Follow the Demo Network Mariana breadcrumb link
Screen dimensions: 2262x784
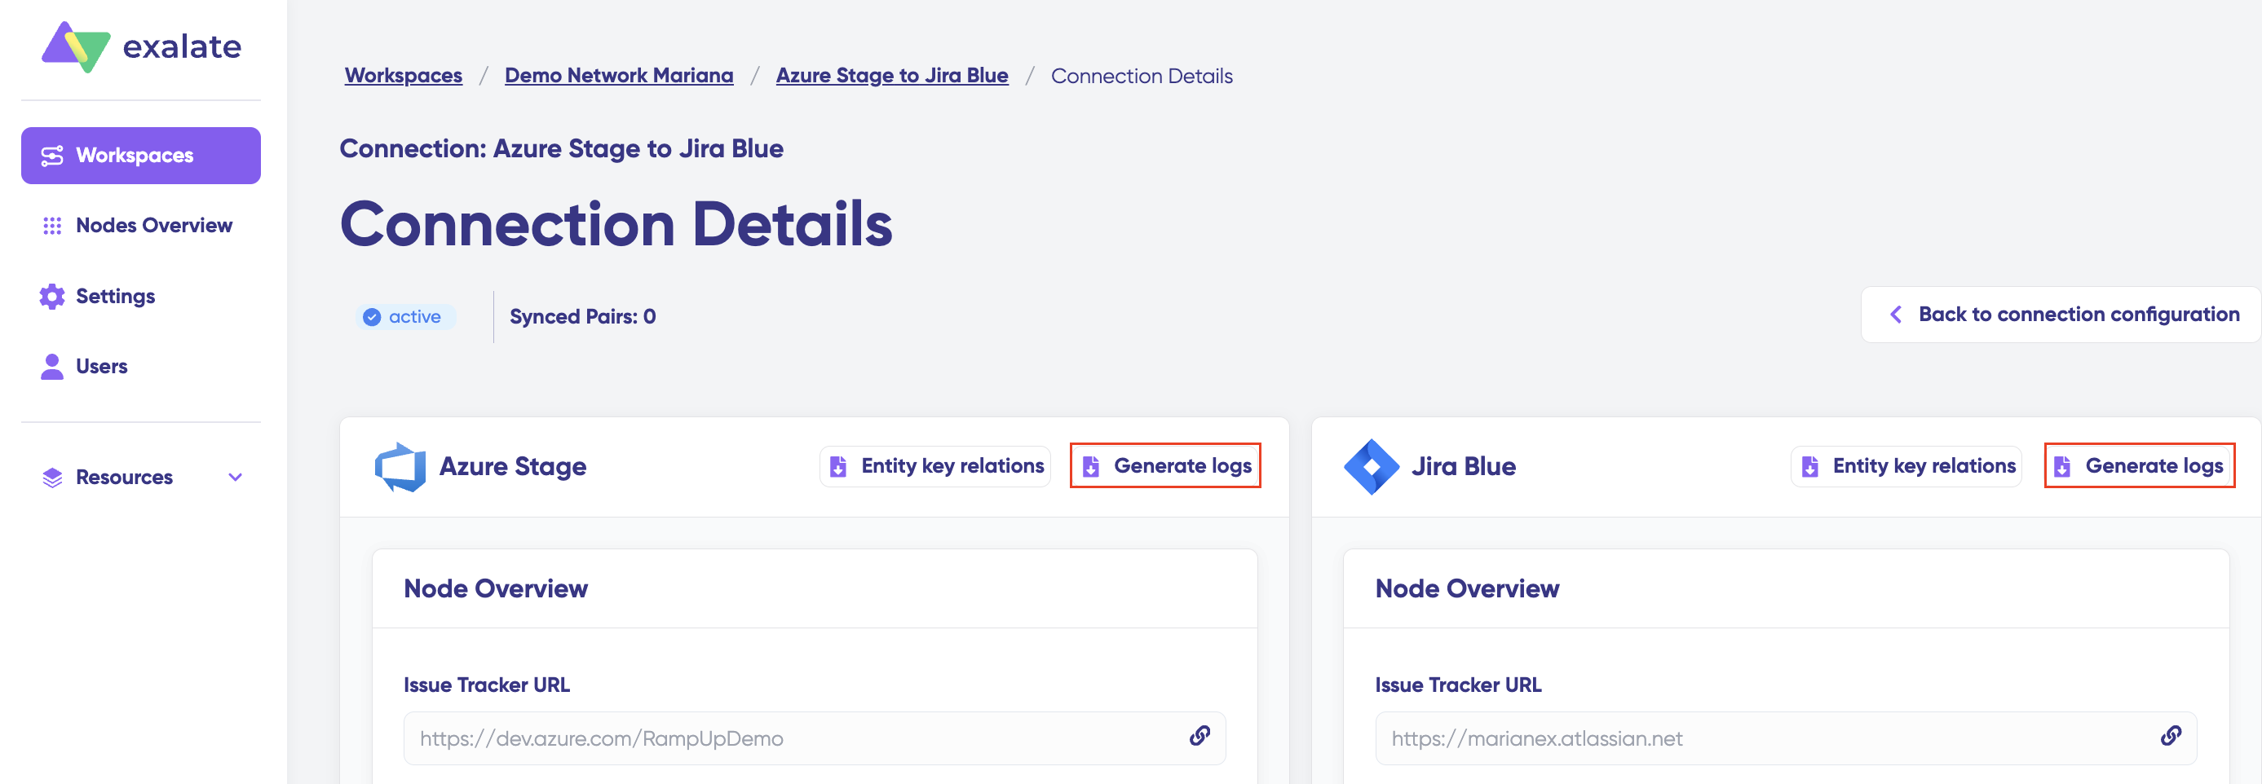click(x=619, y=76)
